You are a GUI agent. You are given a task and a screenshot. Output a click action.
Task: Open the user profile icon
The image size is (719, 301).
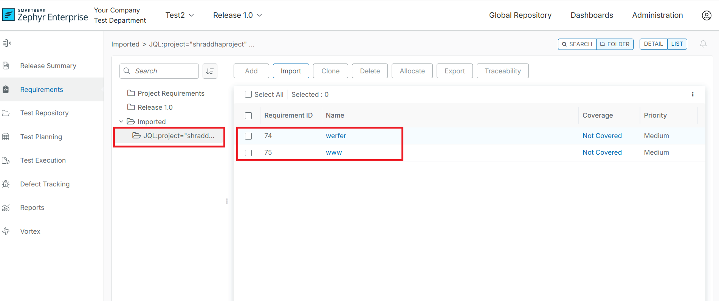(706, 16)
